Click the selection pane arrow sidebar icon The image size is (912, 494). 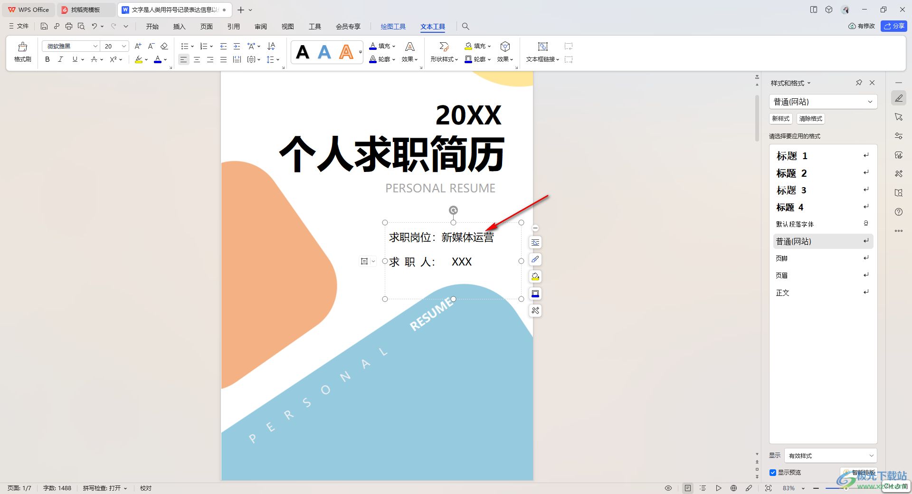tap(899, 117)
